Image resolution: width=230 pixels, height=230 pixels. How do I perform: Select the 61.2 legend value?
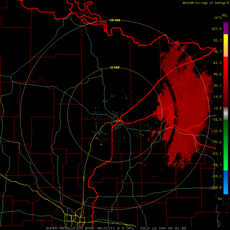(217, 63)
